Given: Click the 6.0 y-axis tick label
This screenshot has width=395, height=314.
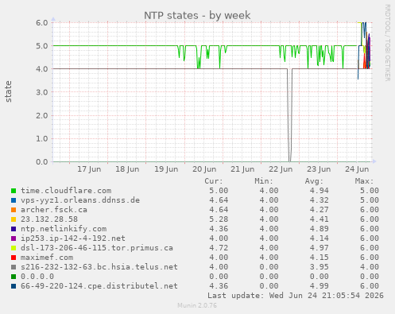Looking at the screenshot, I should click(x=42, y=22).
